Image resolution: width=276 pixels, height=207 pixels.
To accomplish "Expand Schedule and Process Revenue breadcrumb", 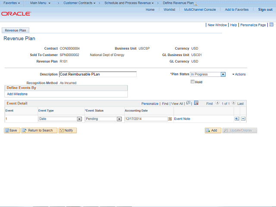I will pos(129,3).
